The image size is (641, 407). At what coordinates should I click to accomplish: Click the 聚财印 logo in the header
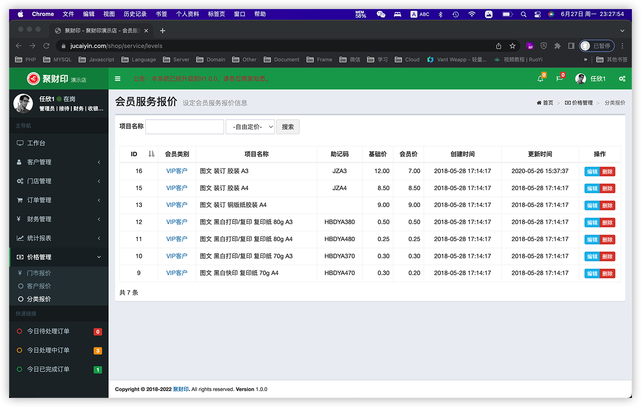pos(57,79)
